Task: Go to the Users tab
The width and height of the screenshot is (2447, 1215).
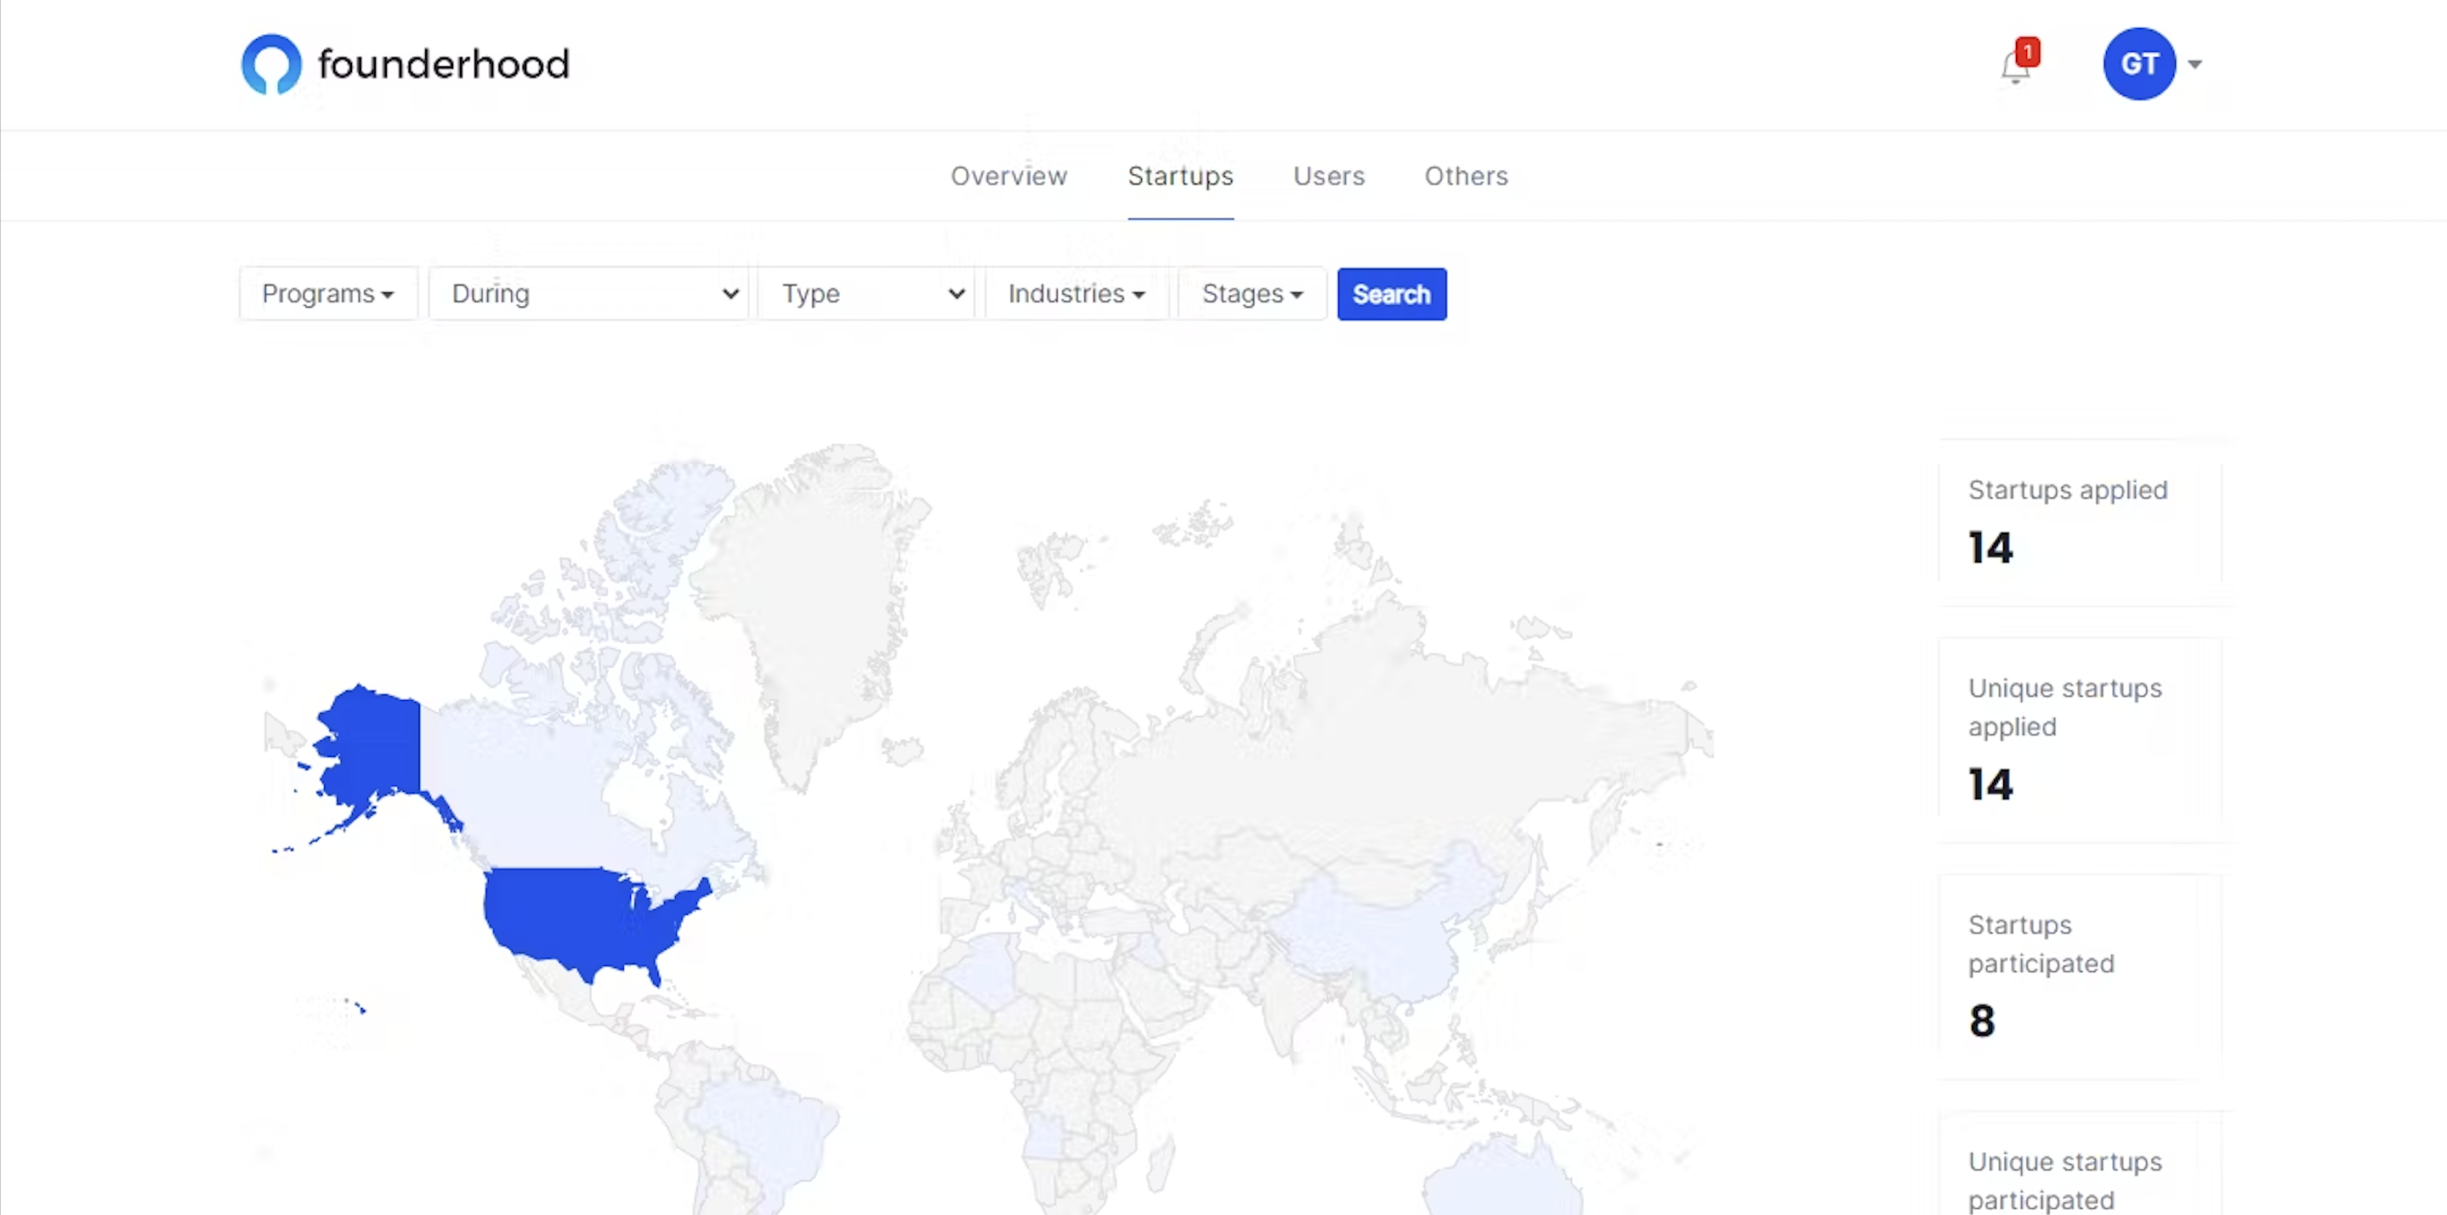Action: (1328, 177)
